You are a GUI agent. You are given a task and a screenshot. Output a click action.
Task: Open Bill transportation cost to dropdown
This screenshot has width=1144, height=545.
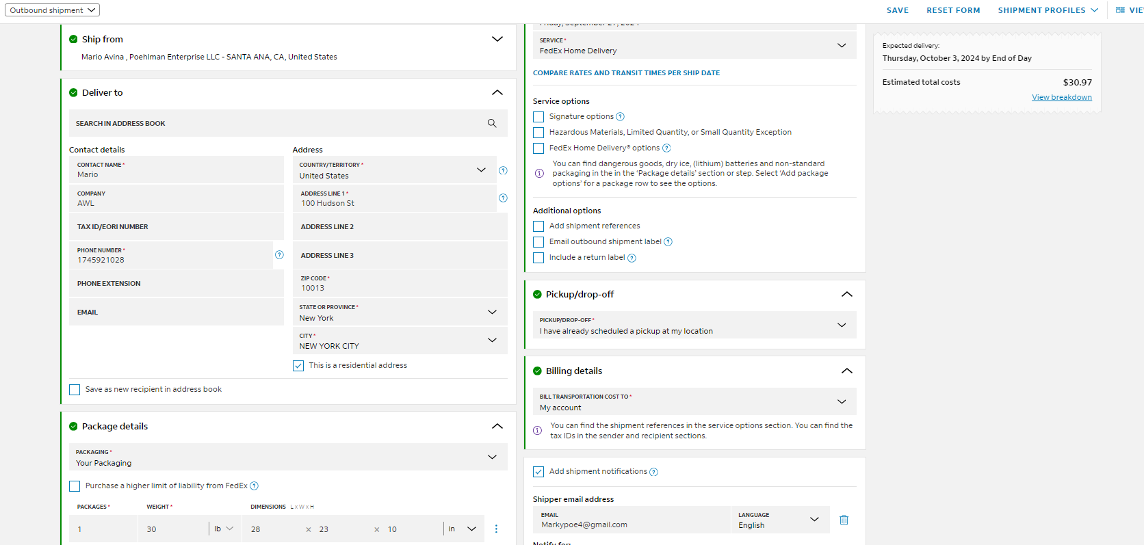[x=694, y=401]
